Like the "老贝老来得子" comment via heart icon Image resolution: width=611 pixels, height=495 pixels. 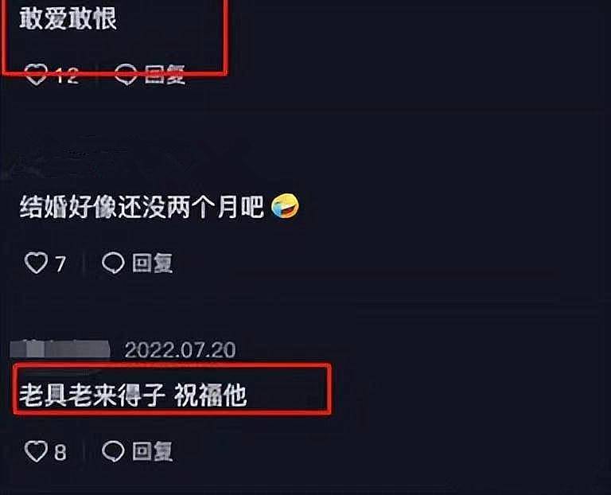tap(37, 451)
